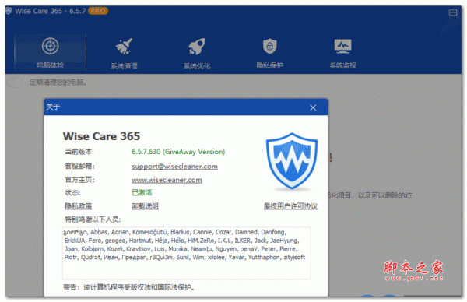Click the 关于 dialog title
467x302 pixels.
[x=53, y=107]
